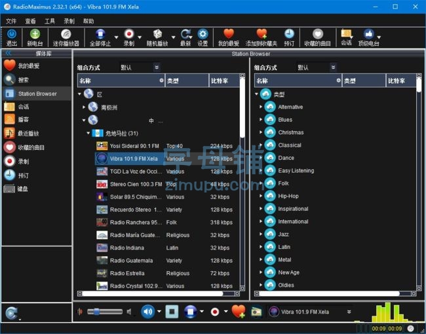The height and width of the screenshot is (334, 426).
Task: Open Favorite Tracks icon in toolbar
Action: [318, 34]
